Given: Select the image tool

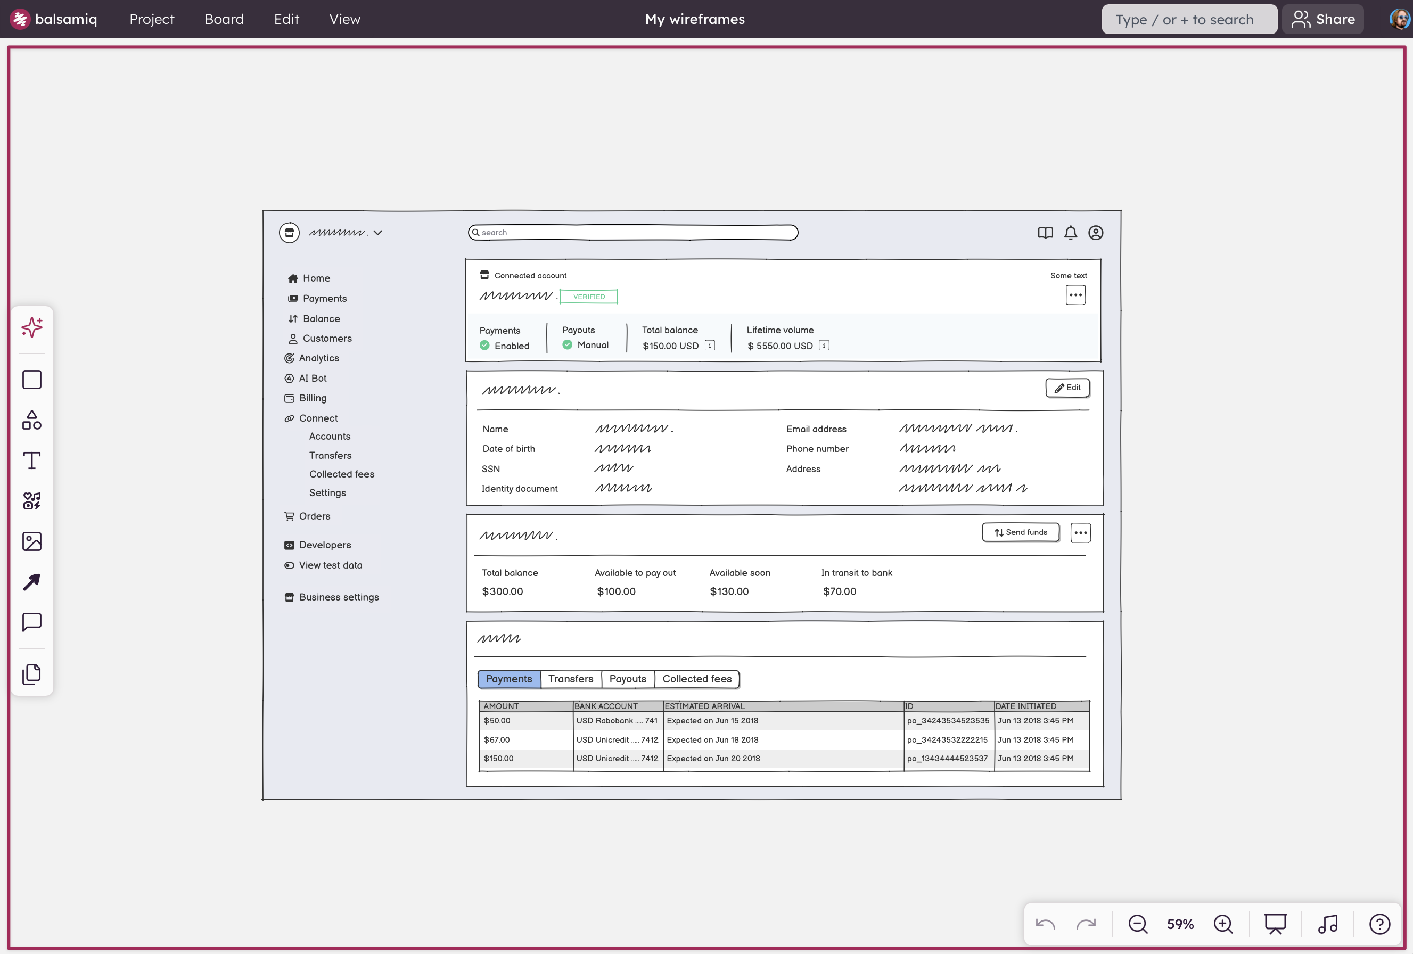Looking at the screenshot, I should tap(31, 541).
